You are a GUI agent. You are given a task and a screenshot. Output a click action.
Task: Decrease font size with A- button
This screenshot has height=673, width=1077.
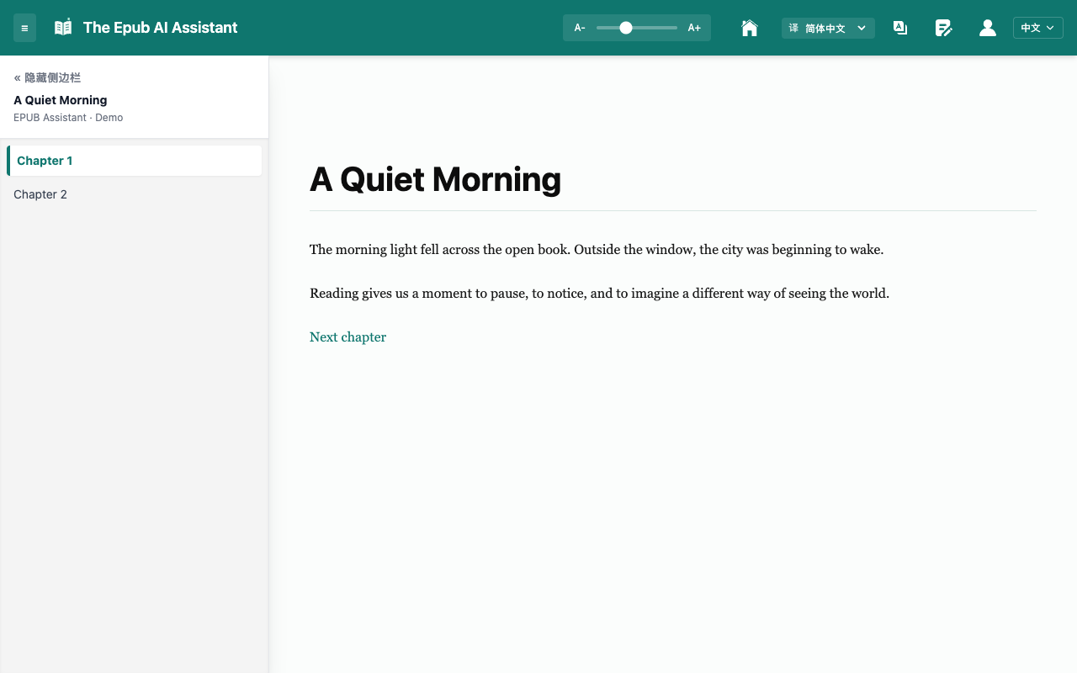(580, 28)
